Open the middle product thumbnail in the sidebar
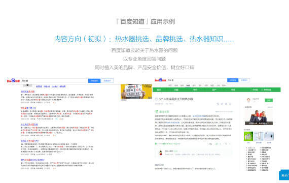Viewport: 289px width, 183px height. 259,136
